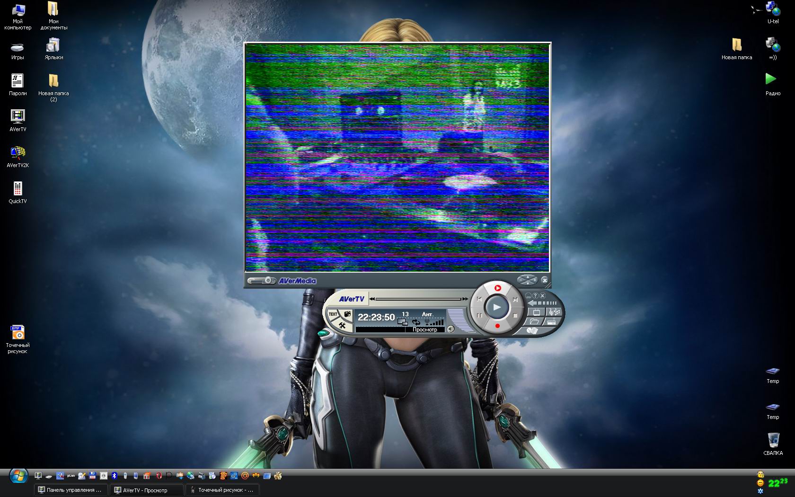Open Мои документы folder
This screenshot has width=795, height=497.
coord(53,16)
